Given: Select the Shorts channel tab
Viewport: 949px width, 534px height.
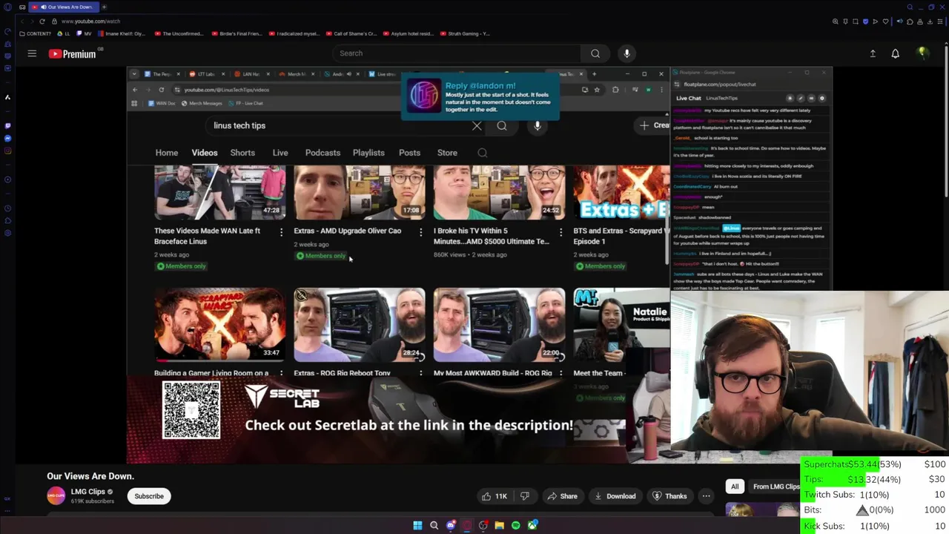Looking at the screenshot, I should click(242, 153).
